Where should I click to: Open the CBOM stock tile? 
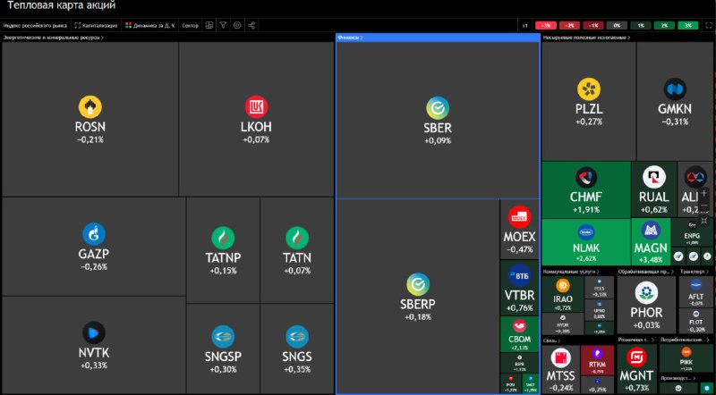520,334
